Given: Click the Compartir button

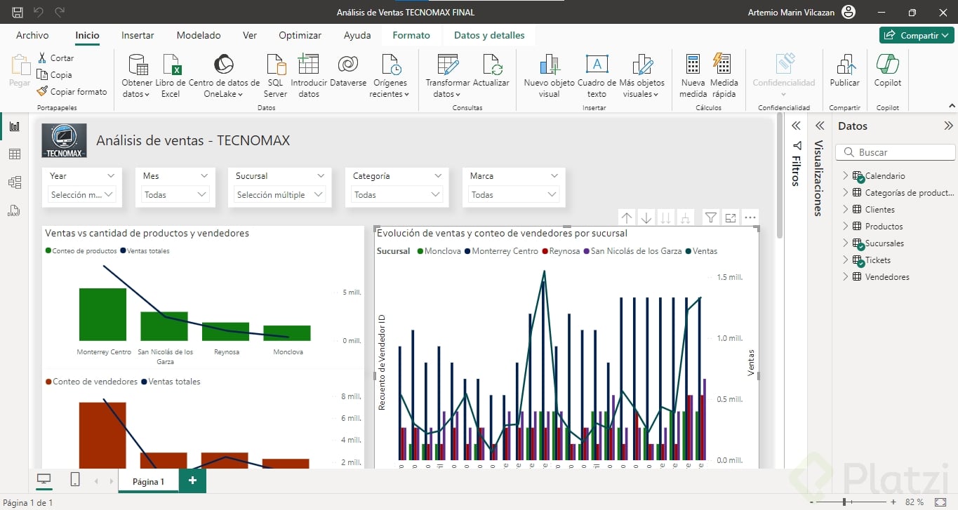Looking at the screenshot, I should [x=916, y=35].
